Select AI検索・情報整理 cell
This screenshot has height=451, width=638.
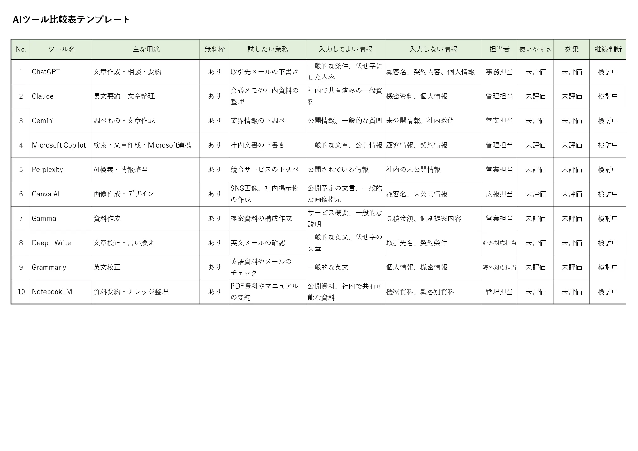pyautogui.click(x=146, y=170)
